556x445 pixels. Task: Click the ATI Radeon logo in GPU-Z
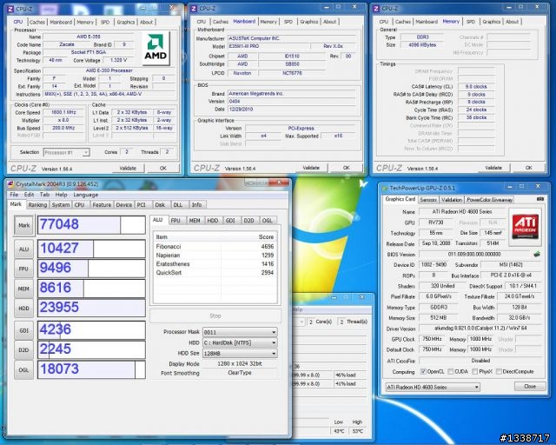(x=525, y=227)
